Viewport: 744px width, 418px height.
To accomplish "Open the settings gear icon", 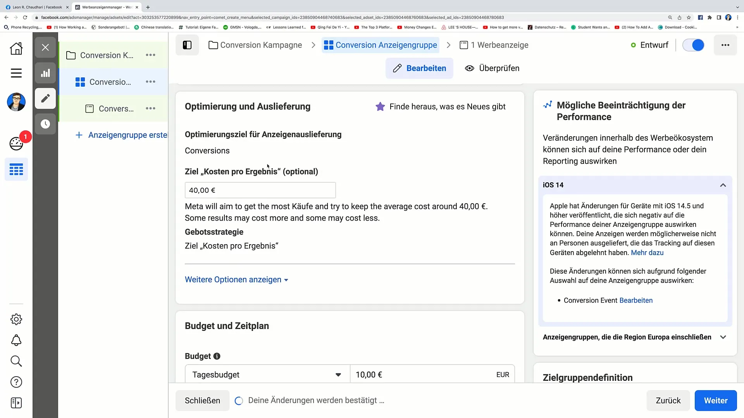I will 16,319.
